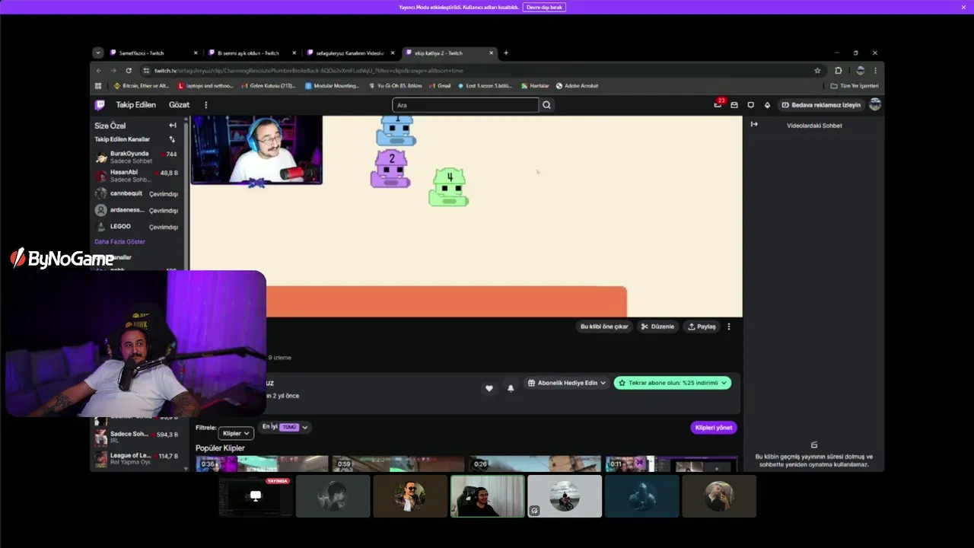Open BurakOyunda channel in sidebar

point(136,157)
